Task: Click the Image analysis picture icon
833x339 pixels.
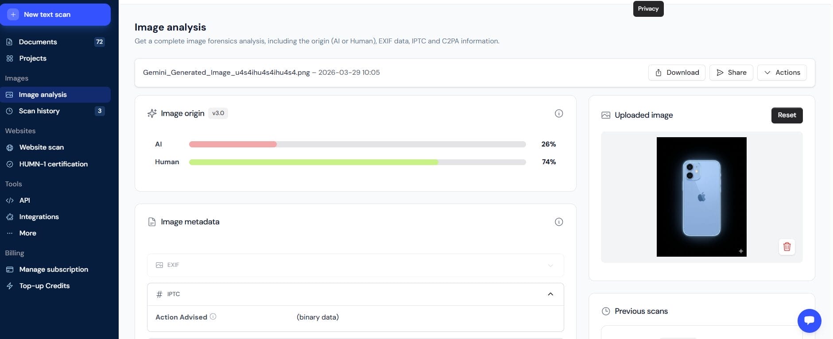Action: (x=9, y=95)
